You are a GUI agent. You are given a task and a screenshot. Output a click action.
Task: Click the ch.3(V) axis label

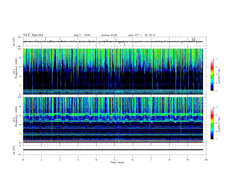click(14, 150)
